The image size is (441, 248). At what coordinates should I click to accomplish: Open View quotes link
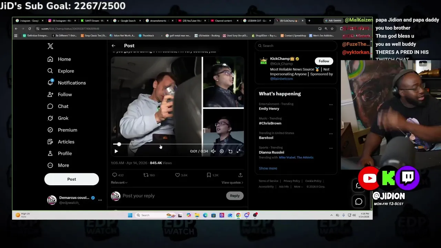point(232,183)
